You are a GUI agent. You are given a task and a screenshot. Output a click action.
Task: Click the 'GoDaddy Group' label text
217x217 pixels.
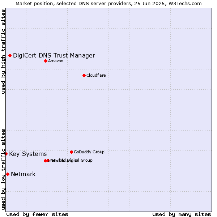coord(89,152)
